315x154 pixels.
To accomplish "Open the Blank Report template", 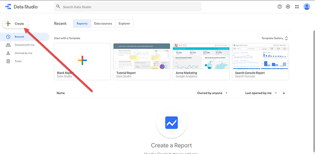I will (x=82, y=62).
